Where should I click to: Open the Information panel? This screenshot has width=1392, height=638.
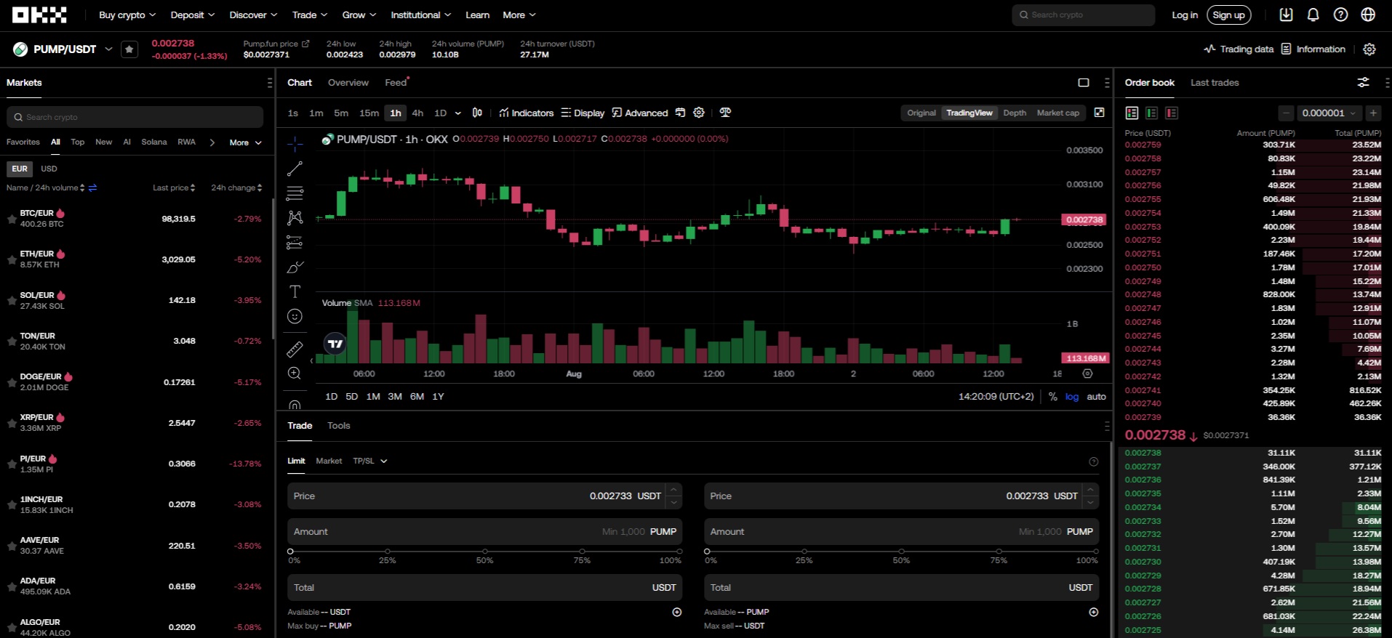coord(1313,49)
